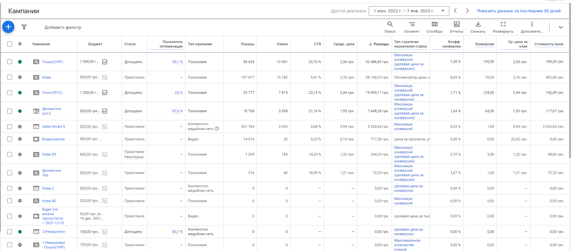Open the Сегмент segment tool
Image resolution: width=571 pixels, height=251 pixels.
pos(411,27)
